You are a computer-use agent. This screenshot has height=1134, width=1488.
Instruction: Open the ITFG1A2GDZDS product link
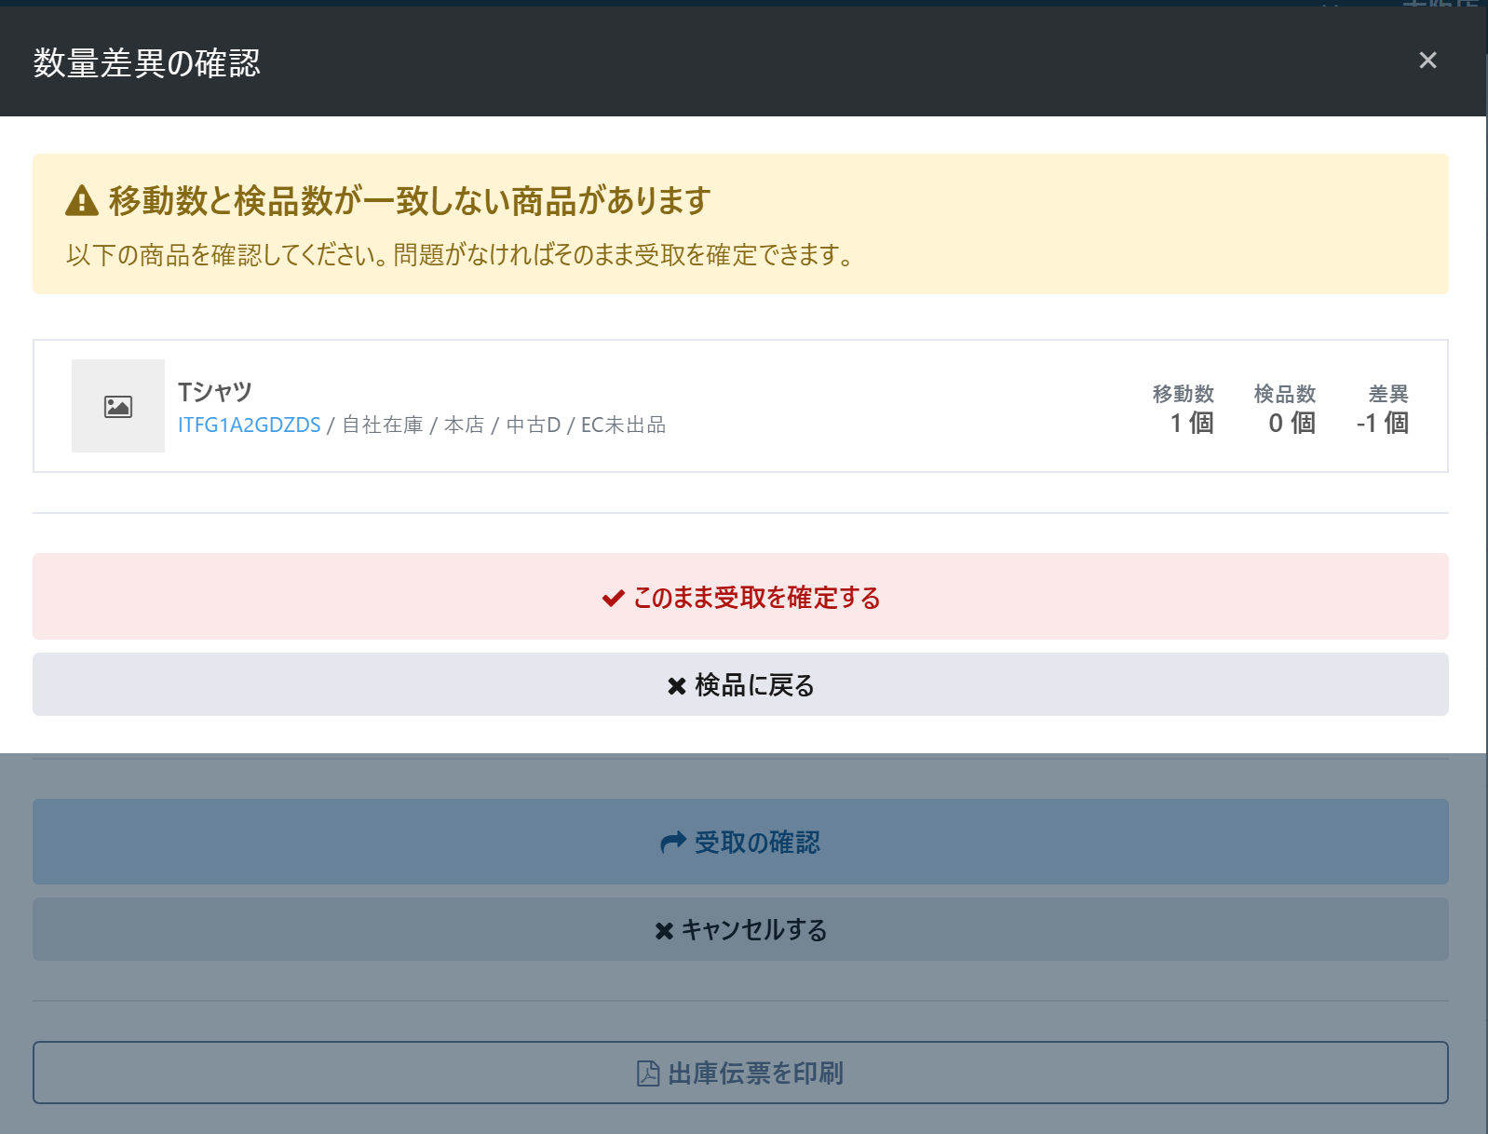249,425
